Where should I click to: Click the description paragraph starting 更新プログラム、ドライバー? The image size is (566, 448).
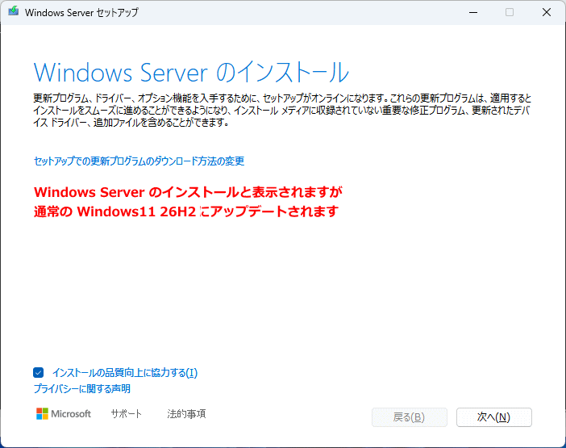282,111
